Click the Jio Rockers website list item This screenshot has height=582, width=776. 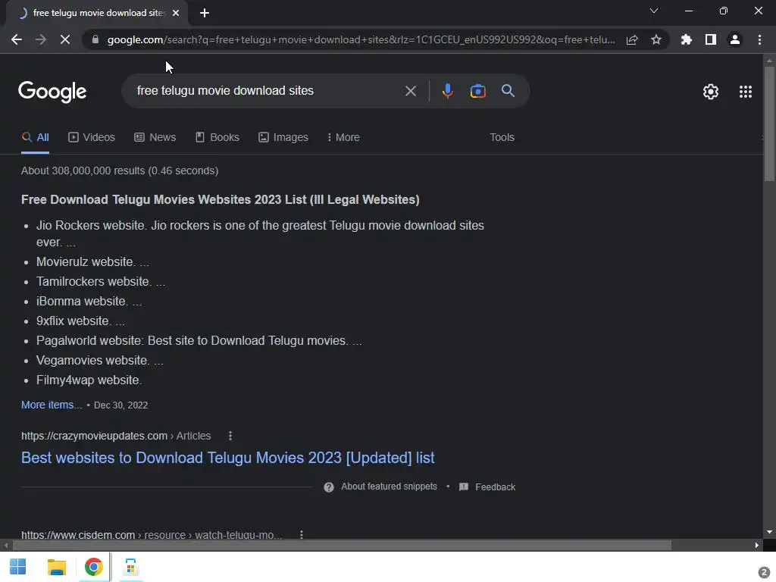260,233
